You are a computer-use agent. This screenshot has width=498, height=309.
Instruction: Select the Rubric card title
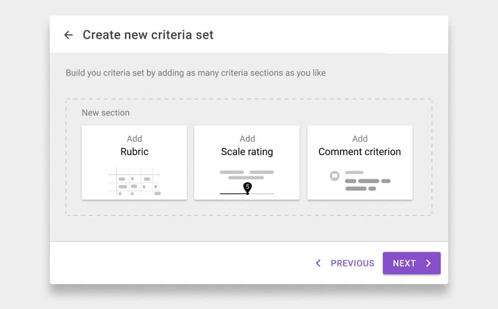(x=134, y=151)
